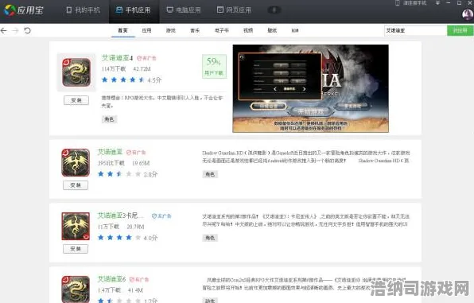
Task: Select the 视频 category tab
Action: (x=248, y=30)
